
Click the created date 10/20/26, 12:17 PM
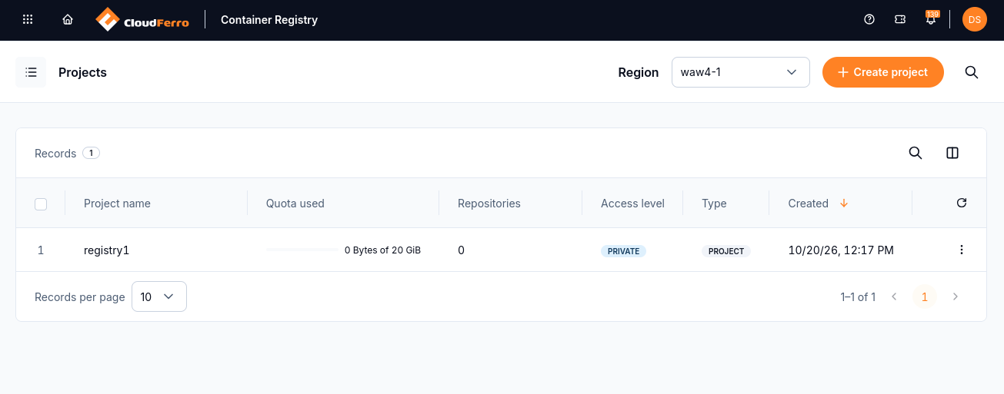click(x=841, y=250)
